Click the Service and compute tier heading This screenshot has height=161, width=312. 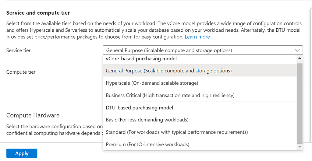[x=38, y=13]
